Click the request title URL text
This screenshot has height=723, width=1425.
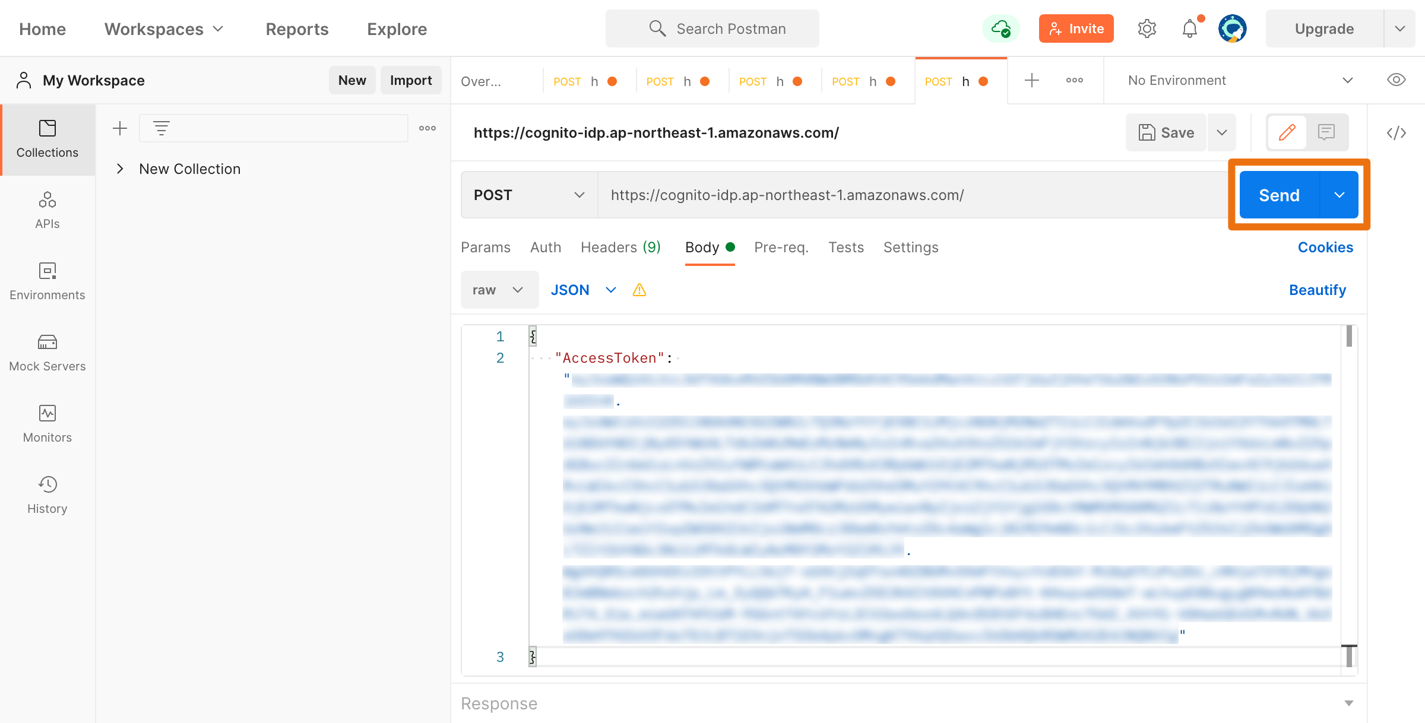point(656,132)
